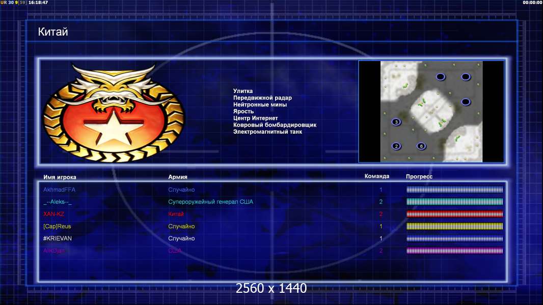Click start position 3 on the map
This screenshot has height=305, width=543.
click(396, 122)
